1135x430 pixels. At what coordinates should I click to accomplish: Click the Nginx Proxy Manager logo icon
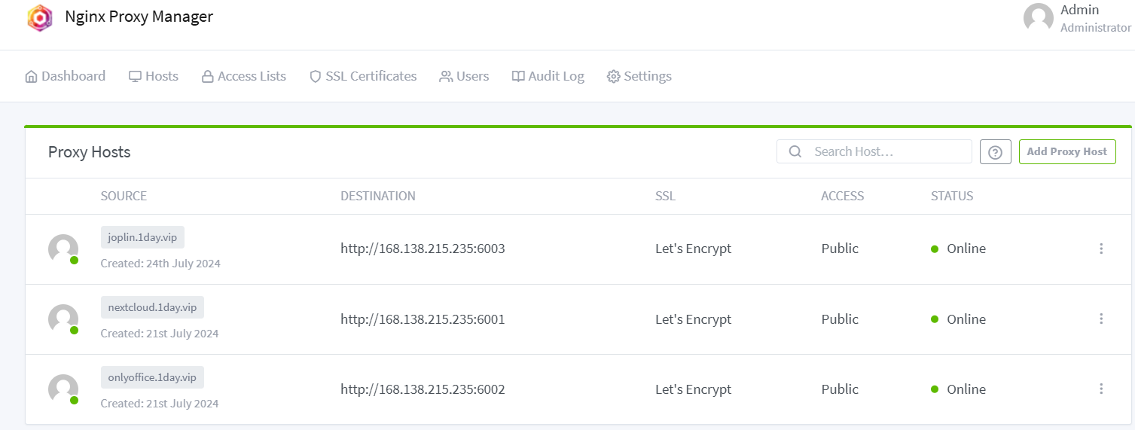(40, 17)
